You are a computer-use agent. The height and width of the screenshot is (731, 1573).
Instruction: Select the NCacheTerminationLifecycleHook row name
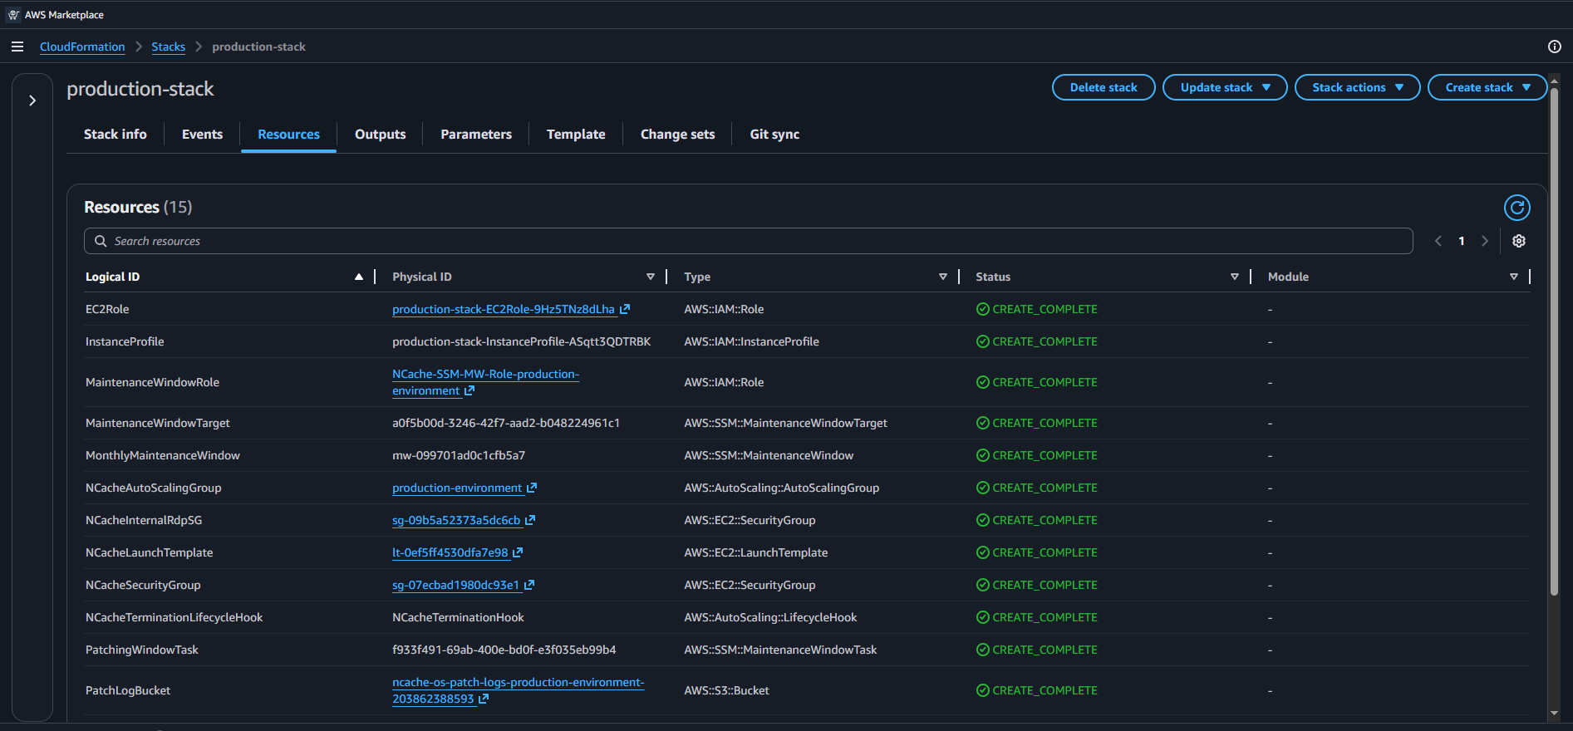click(x=174, y=617)
